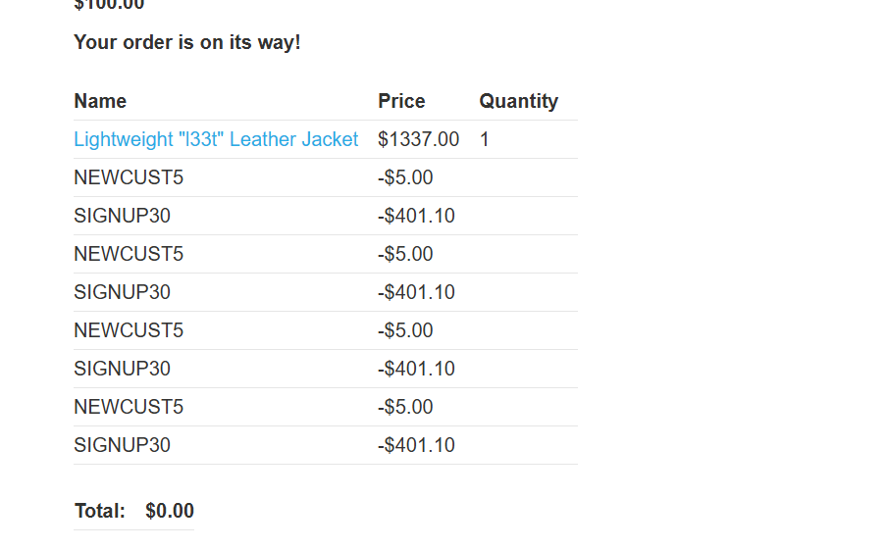886x549 pixels.
Task: Click the Price column header
Action: click(401, 101)
